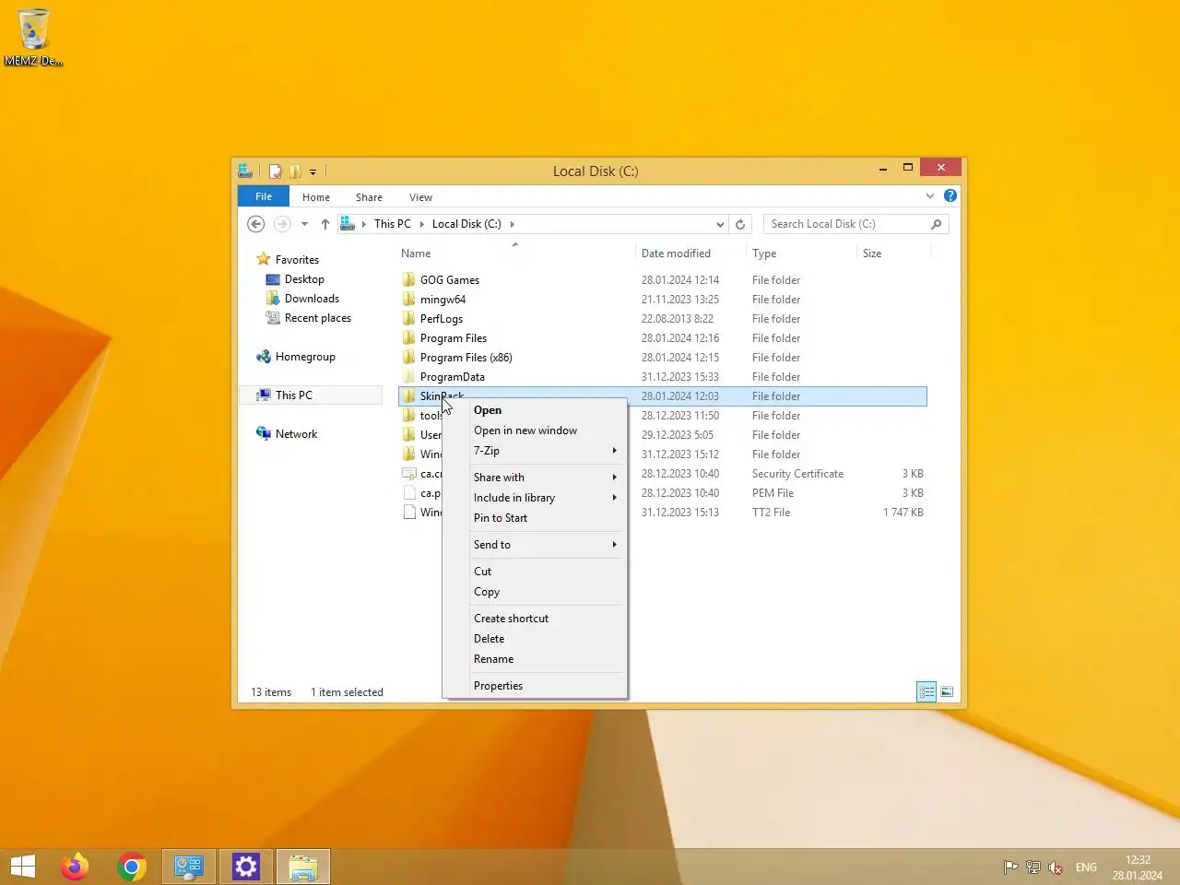Image resolution: width=1180 pixels, height=885 pixels.
Task: Switch to Large icons view in status bar
Action: (x=947, y=691)
